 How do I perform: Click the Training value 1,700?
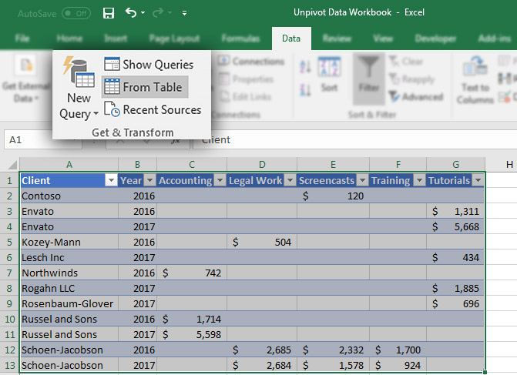(398, 350)
